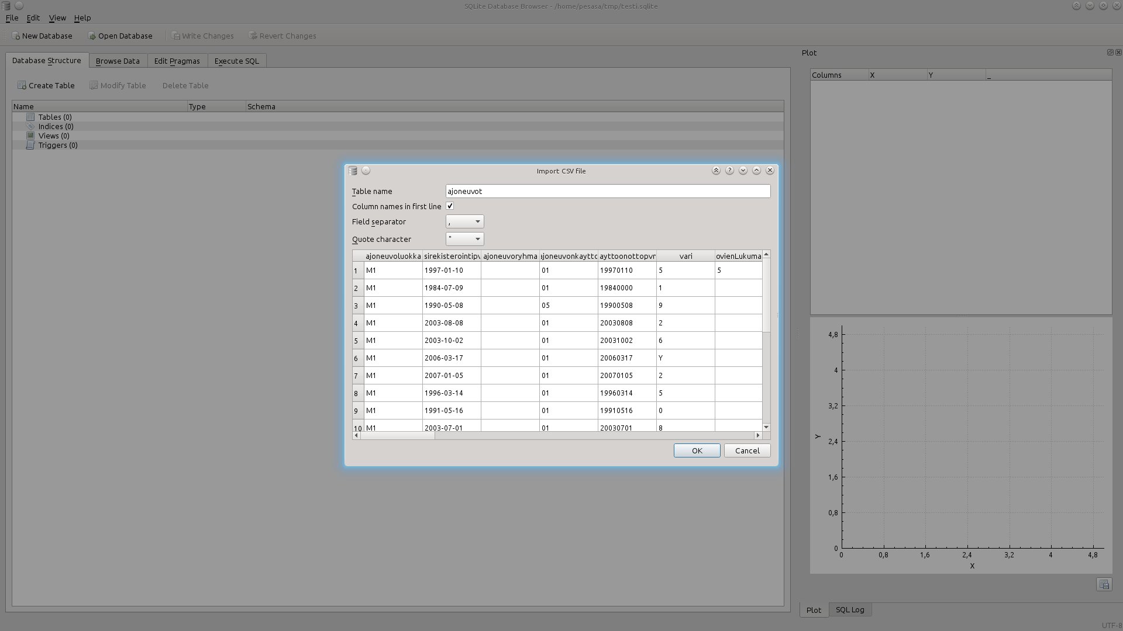
Task: Select cell 2007-01-05 in row 7
Action: click(452, 376)
